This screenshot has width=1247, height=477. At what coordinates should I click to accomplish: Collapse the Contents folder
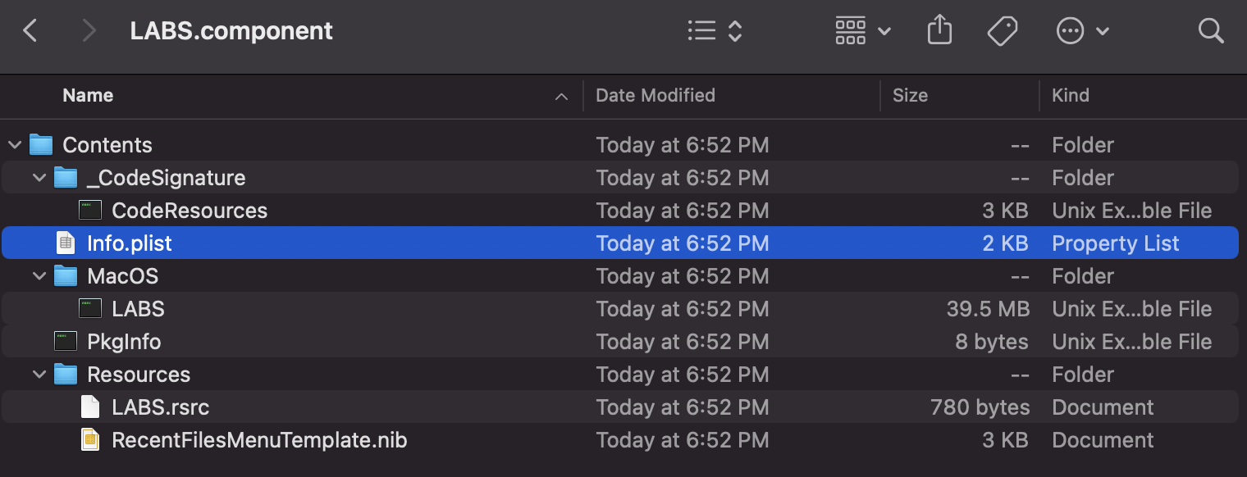click(15, 145)
